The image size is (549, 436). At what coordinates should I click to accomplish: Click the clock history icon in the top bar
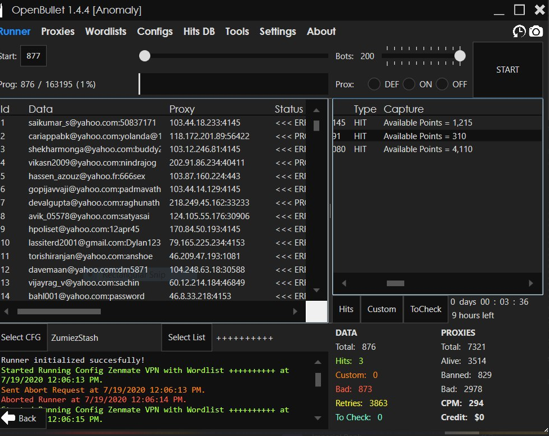tap(519, 32)
